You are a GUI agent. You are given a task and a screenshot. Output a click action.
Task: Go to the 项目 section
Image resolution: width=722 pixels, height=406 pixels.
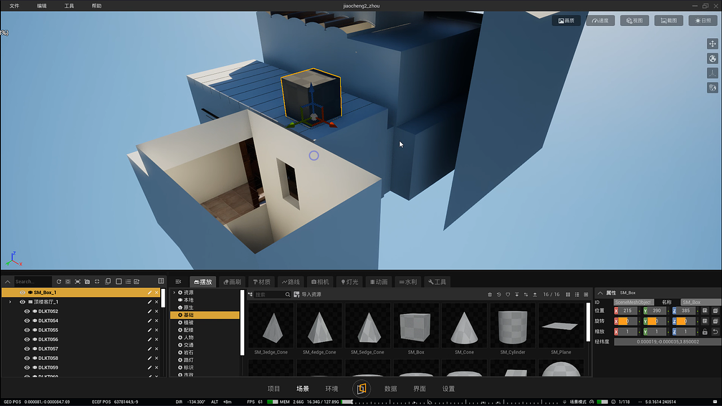point(274,389)
